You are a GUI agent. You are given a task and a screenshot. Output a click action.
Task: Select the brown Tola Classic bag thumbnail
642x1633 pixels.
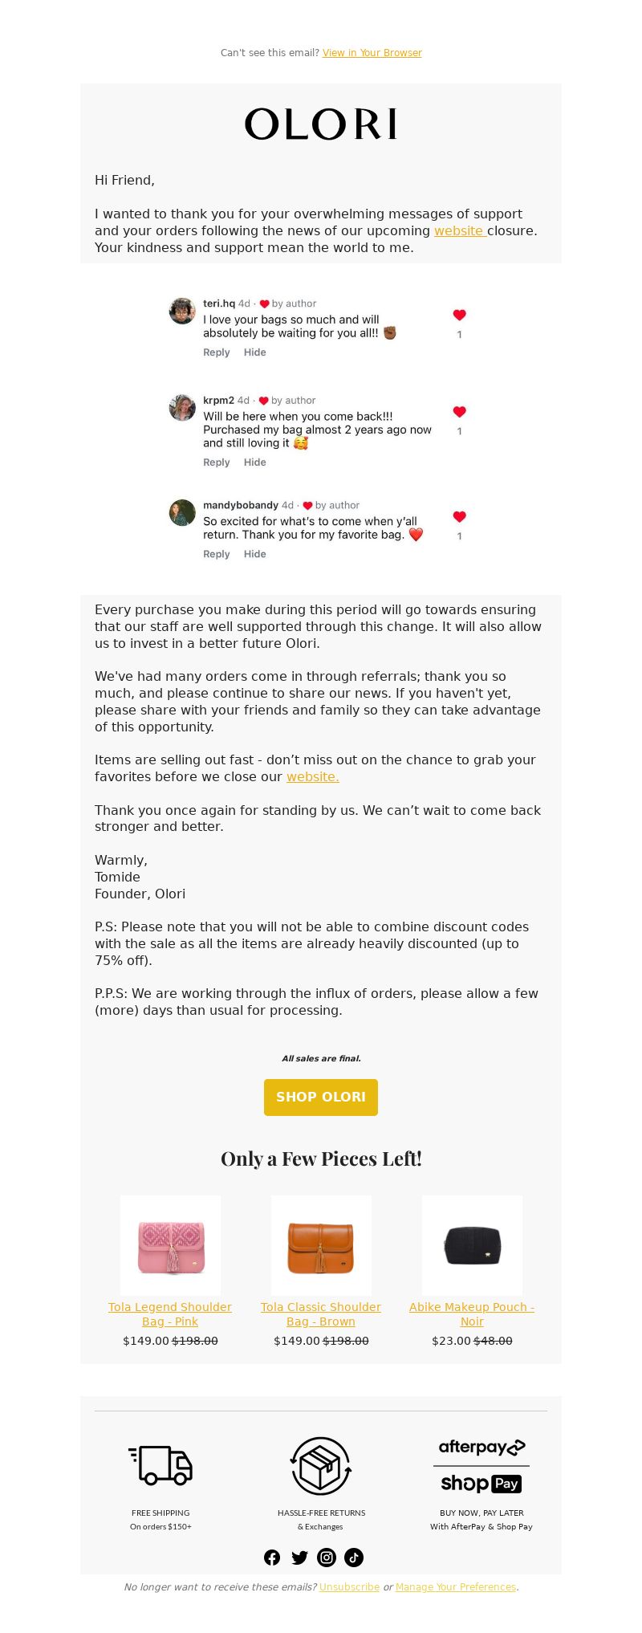coord(321,1245)
